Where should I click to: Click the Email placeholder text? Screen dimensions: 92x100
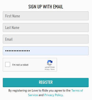(x=9, y=39)
